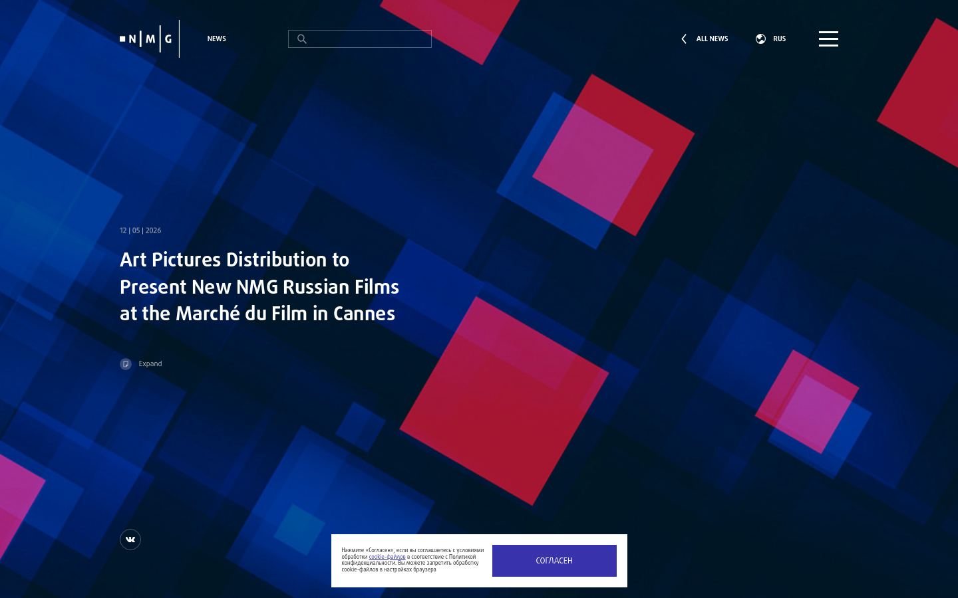The image size is (958, 598).
Task: Click the back chevron beside ALL NEWS
Action: click(x=684, y=39)
